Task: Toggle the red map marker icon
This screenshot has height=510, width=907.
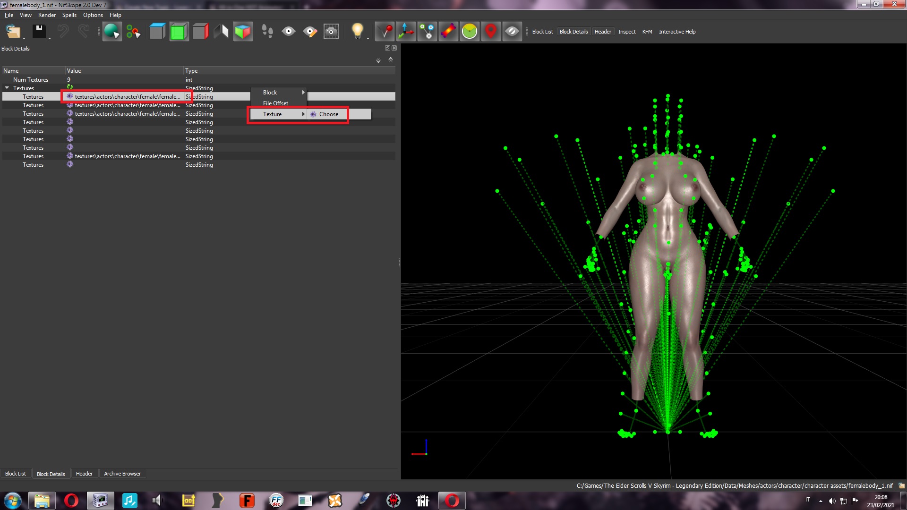Action: [491, 32]
